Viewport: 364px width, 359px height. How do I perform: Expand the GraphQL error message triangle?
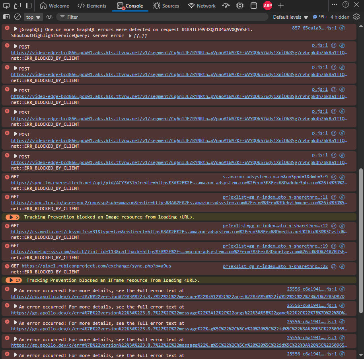click(16, 29)
